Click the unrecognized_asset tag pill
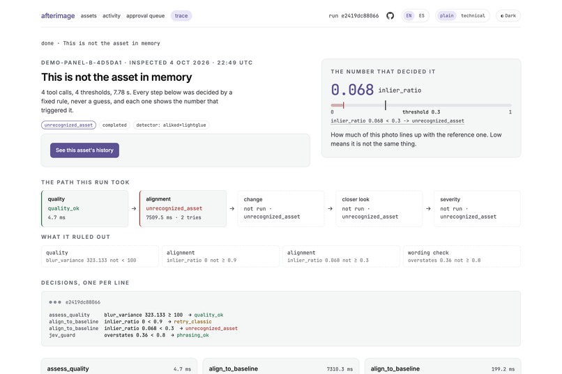Screen dimensions: 562x374 (x=68, y=125)
